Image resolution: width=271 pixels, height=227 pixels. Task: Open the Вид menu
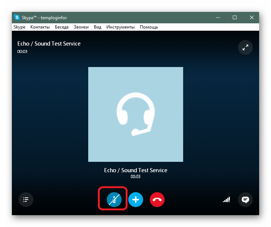[98, 27]
